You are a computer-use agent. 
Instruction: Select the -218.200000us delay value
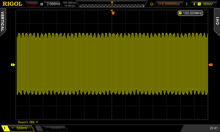(168, 4)
